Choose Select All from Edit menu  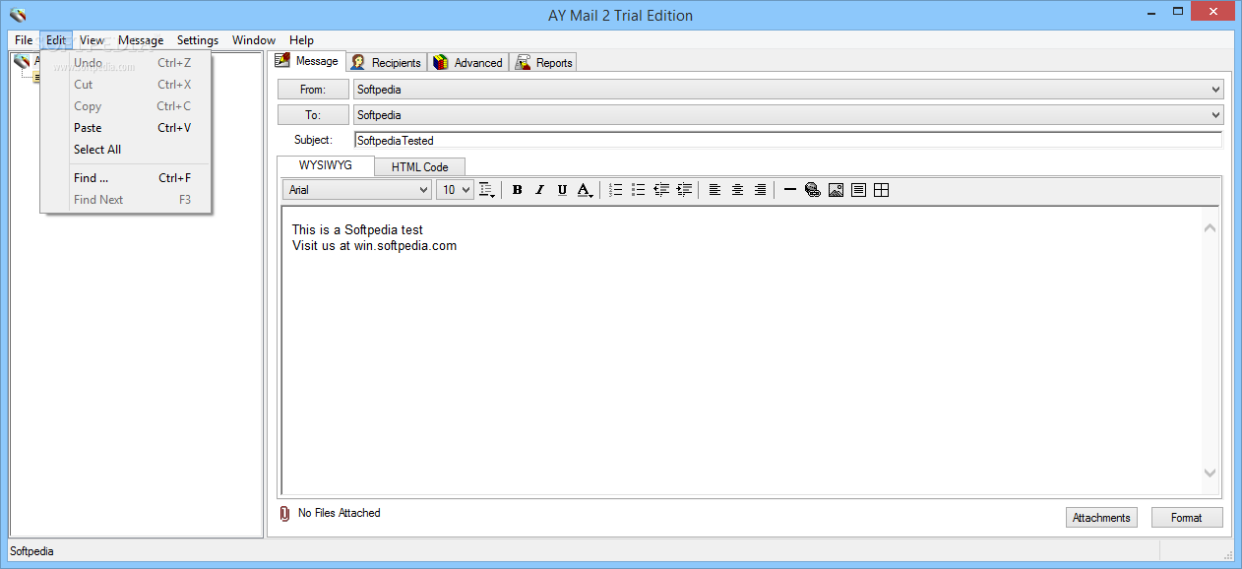coord(125,150)
